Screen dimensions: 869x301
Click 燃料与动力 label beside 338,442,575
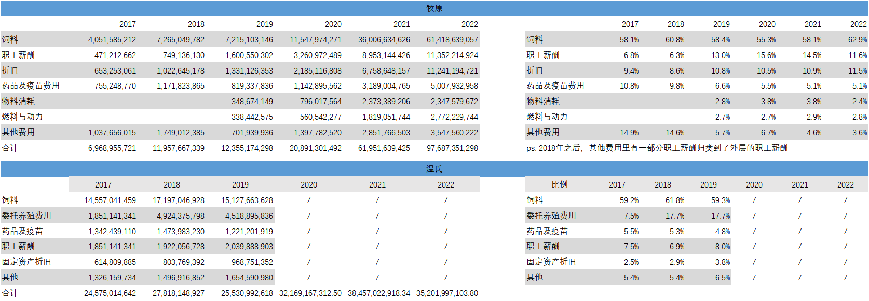(22, 117)
